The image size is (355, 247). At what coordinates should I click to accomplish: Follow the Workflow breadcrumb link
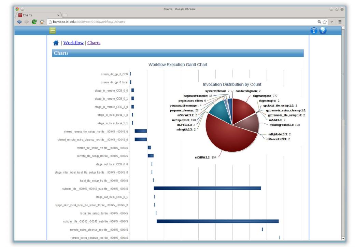[x=73, y=43]
